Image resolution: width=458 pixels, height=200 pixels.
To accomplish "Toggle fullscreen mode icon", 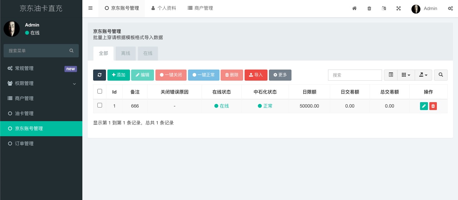I will 399,8.
